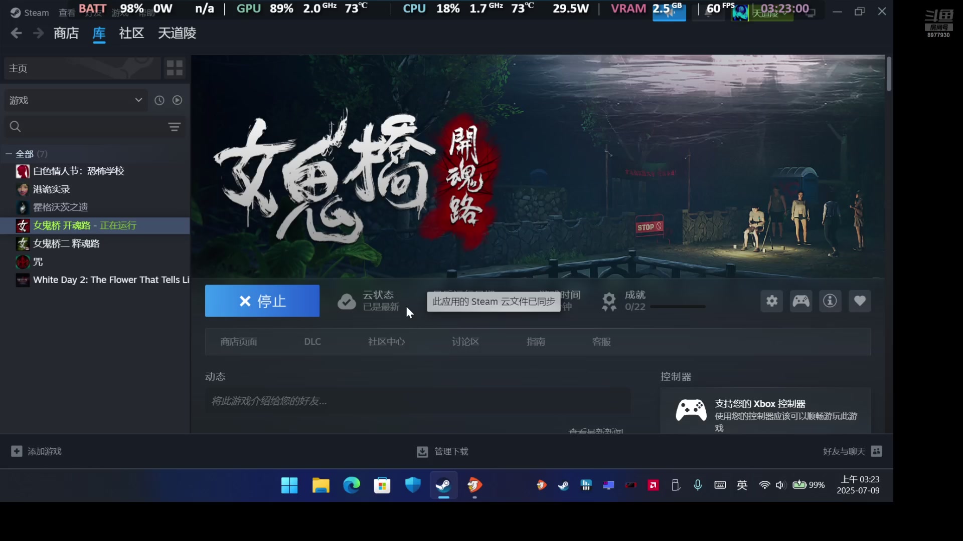The height and width of the screenshot is (541, 963).
Task: Open Microsoft Store from taskbar
Action: (x=382, y=485)
